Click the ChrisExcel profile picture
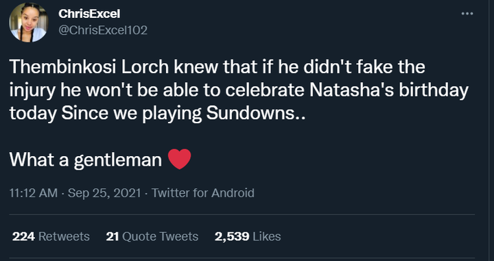This screenshot has height=261, width=494. pos(29,23)
